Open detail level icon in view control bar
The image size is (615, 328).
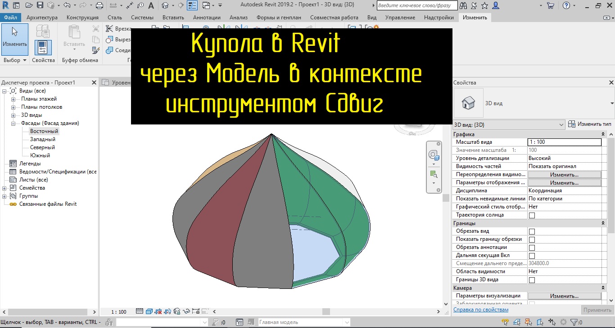tap(140, 311)
